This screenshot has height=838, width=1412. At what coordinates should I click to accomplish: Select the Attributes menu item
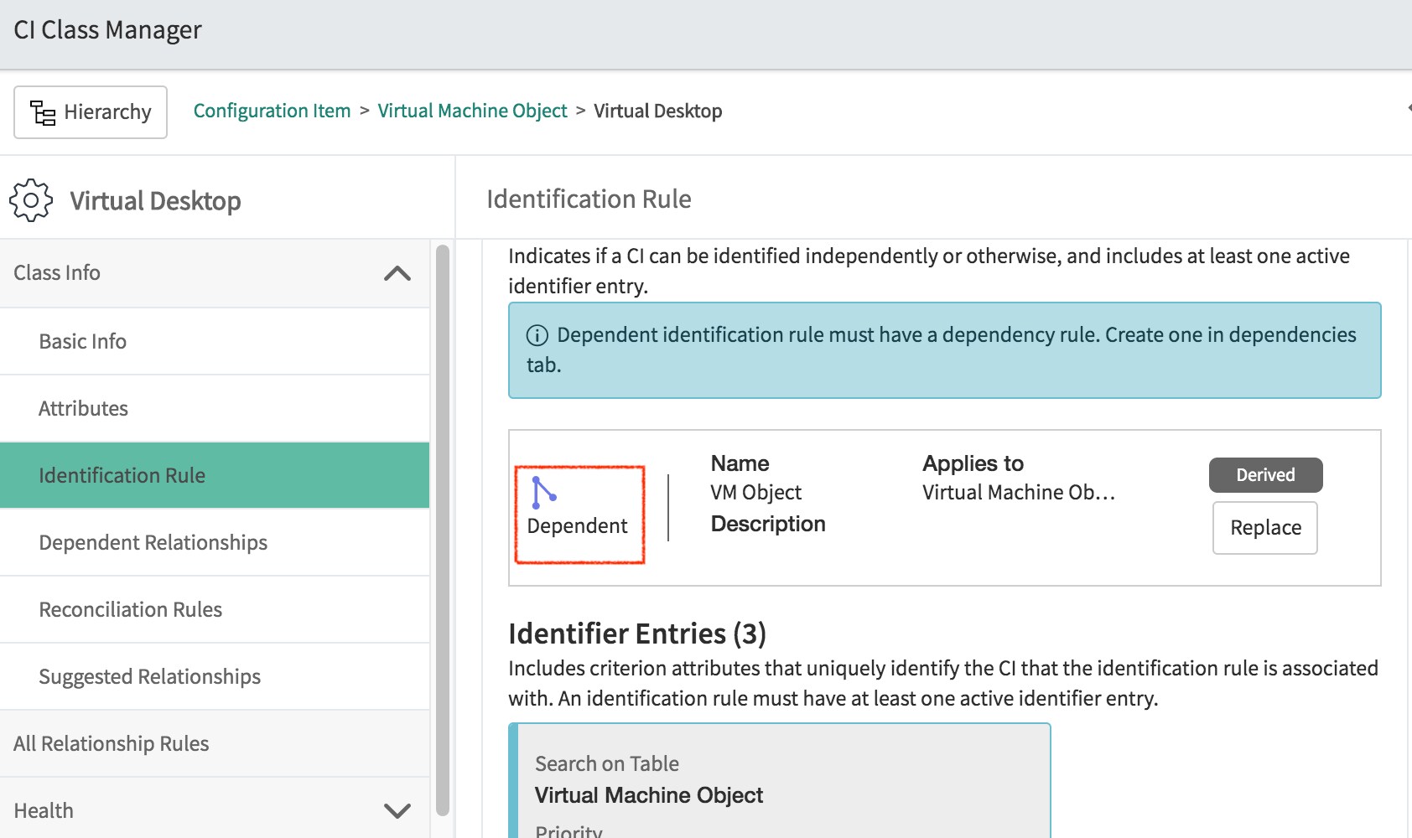click(83, 408)
